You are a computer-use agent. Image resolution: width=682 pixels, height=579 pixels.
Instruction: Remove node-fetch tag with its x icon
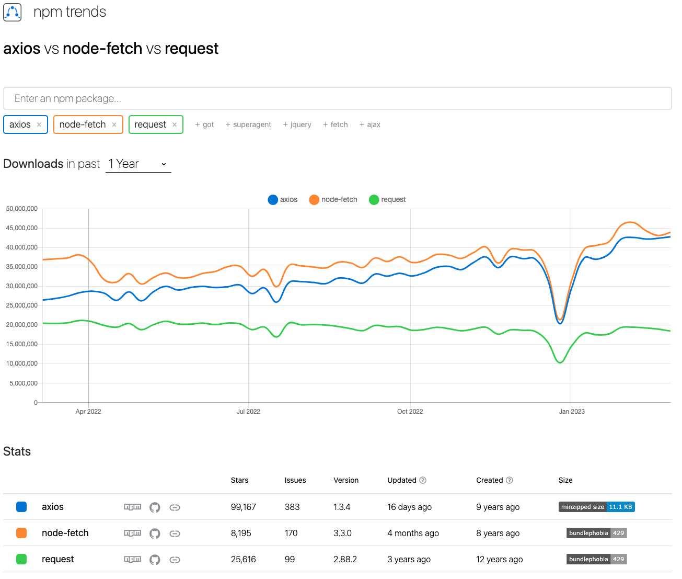[114, 125]
